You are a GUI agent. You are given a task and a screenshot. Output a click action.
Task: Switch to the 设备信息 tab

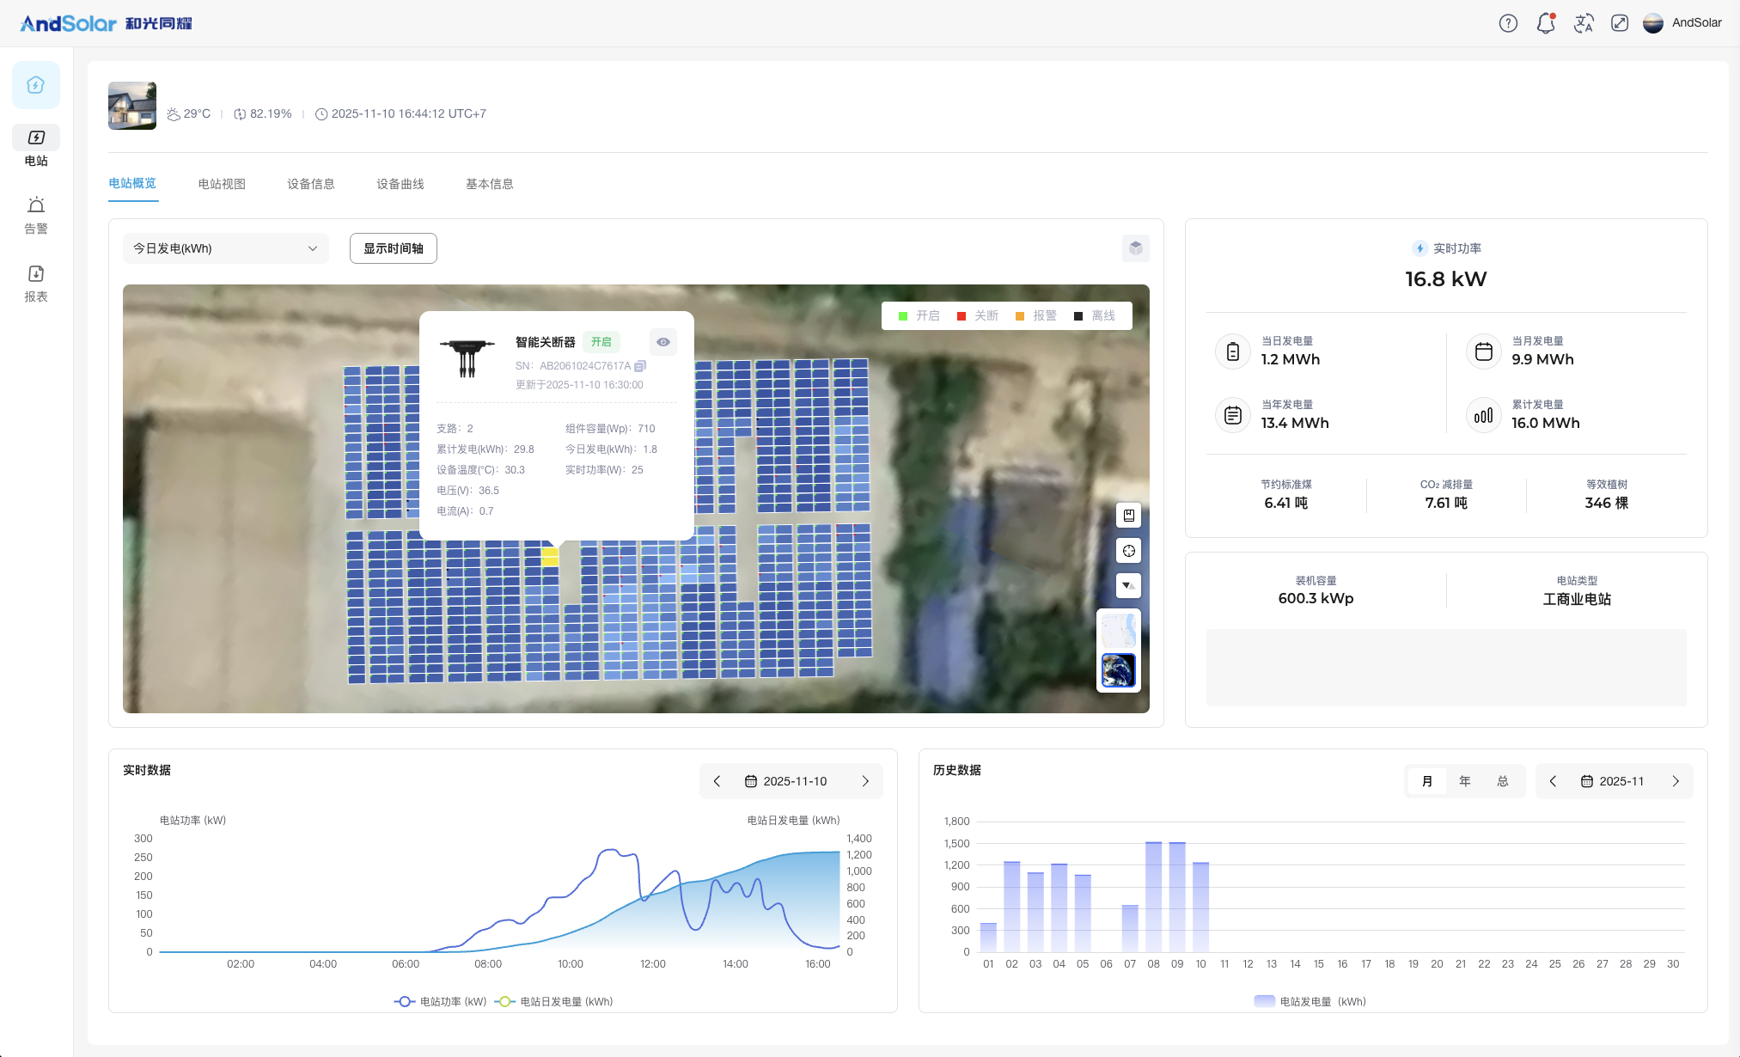pos(311,184)
